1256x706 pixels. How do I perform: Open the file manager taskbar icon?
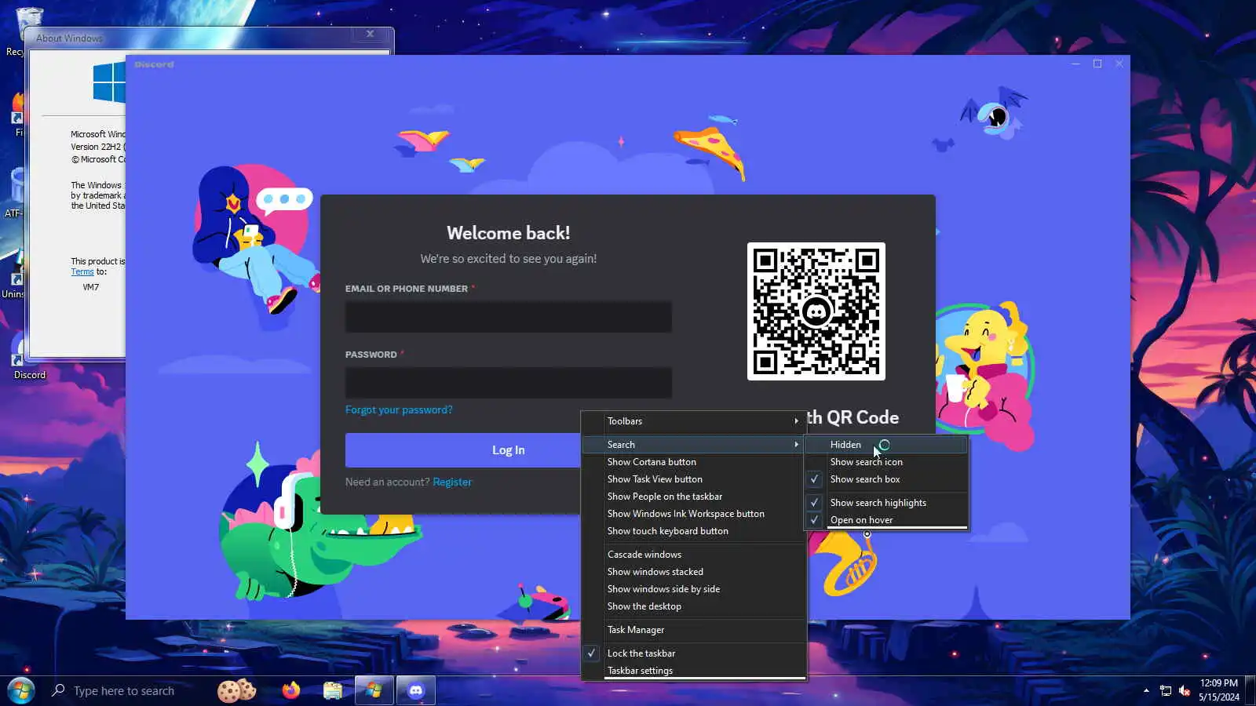333,690
